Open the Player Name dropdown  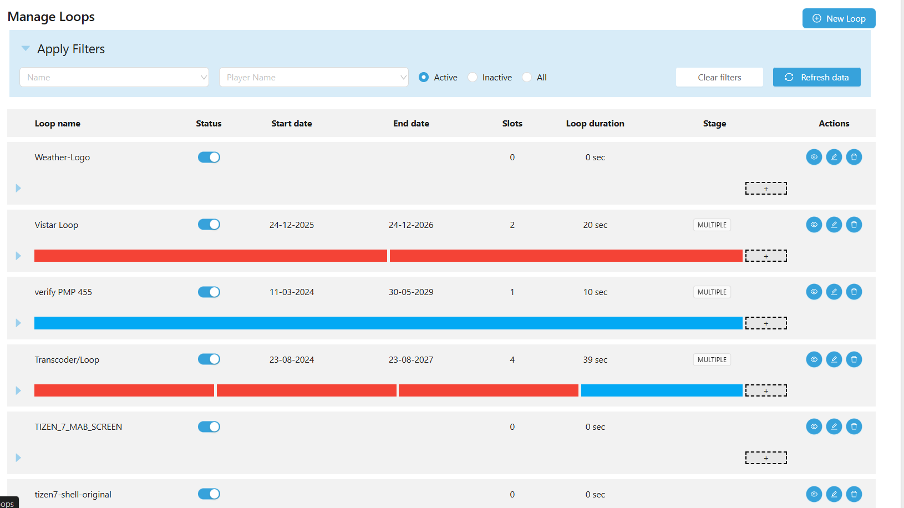pos(313,78)
